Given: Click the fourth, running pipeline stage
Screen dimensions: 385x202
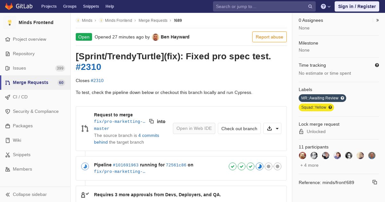Looking at the screenshot, I should pos(260,166).
